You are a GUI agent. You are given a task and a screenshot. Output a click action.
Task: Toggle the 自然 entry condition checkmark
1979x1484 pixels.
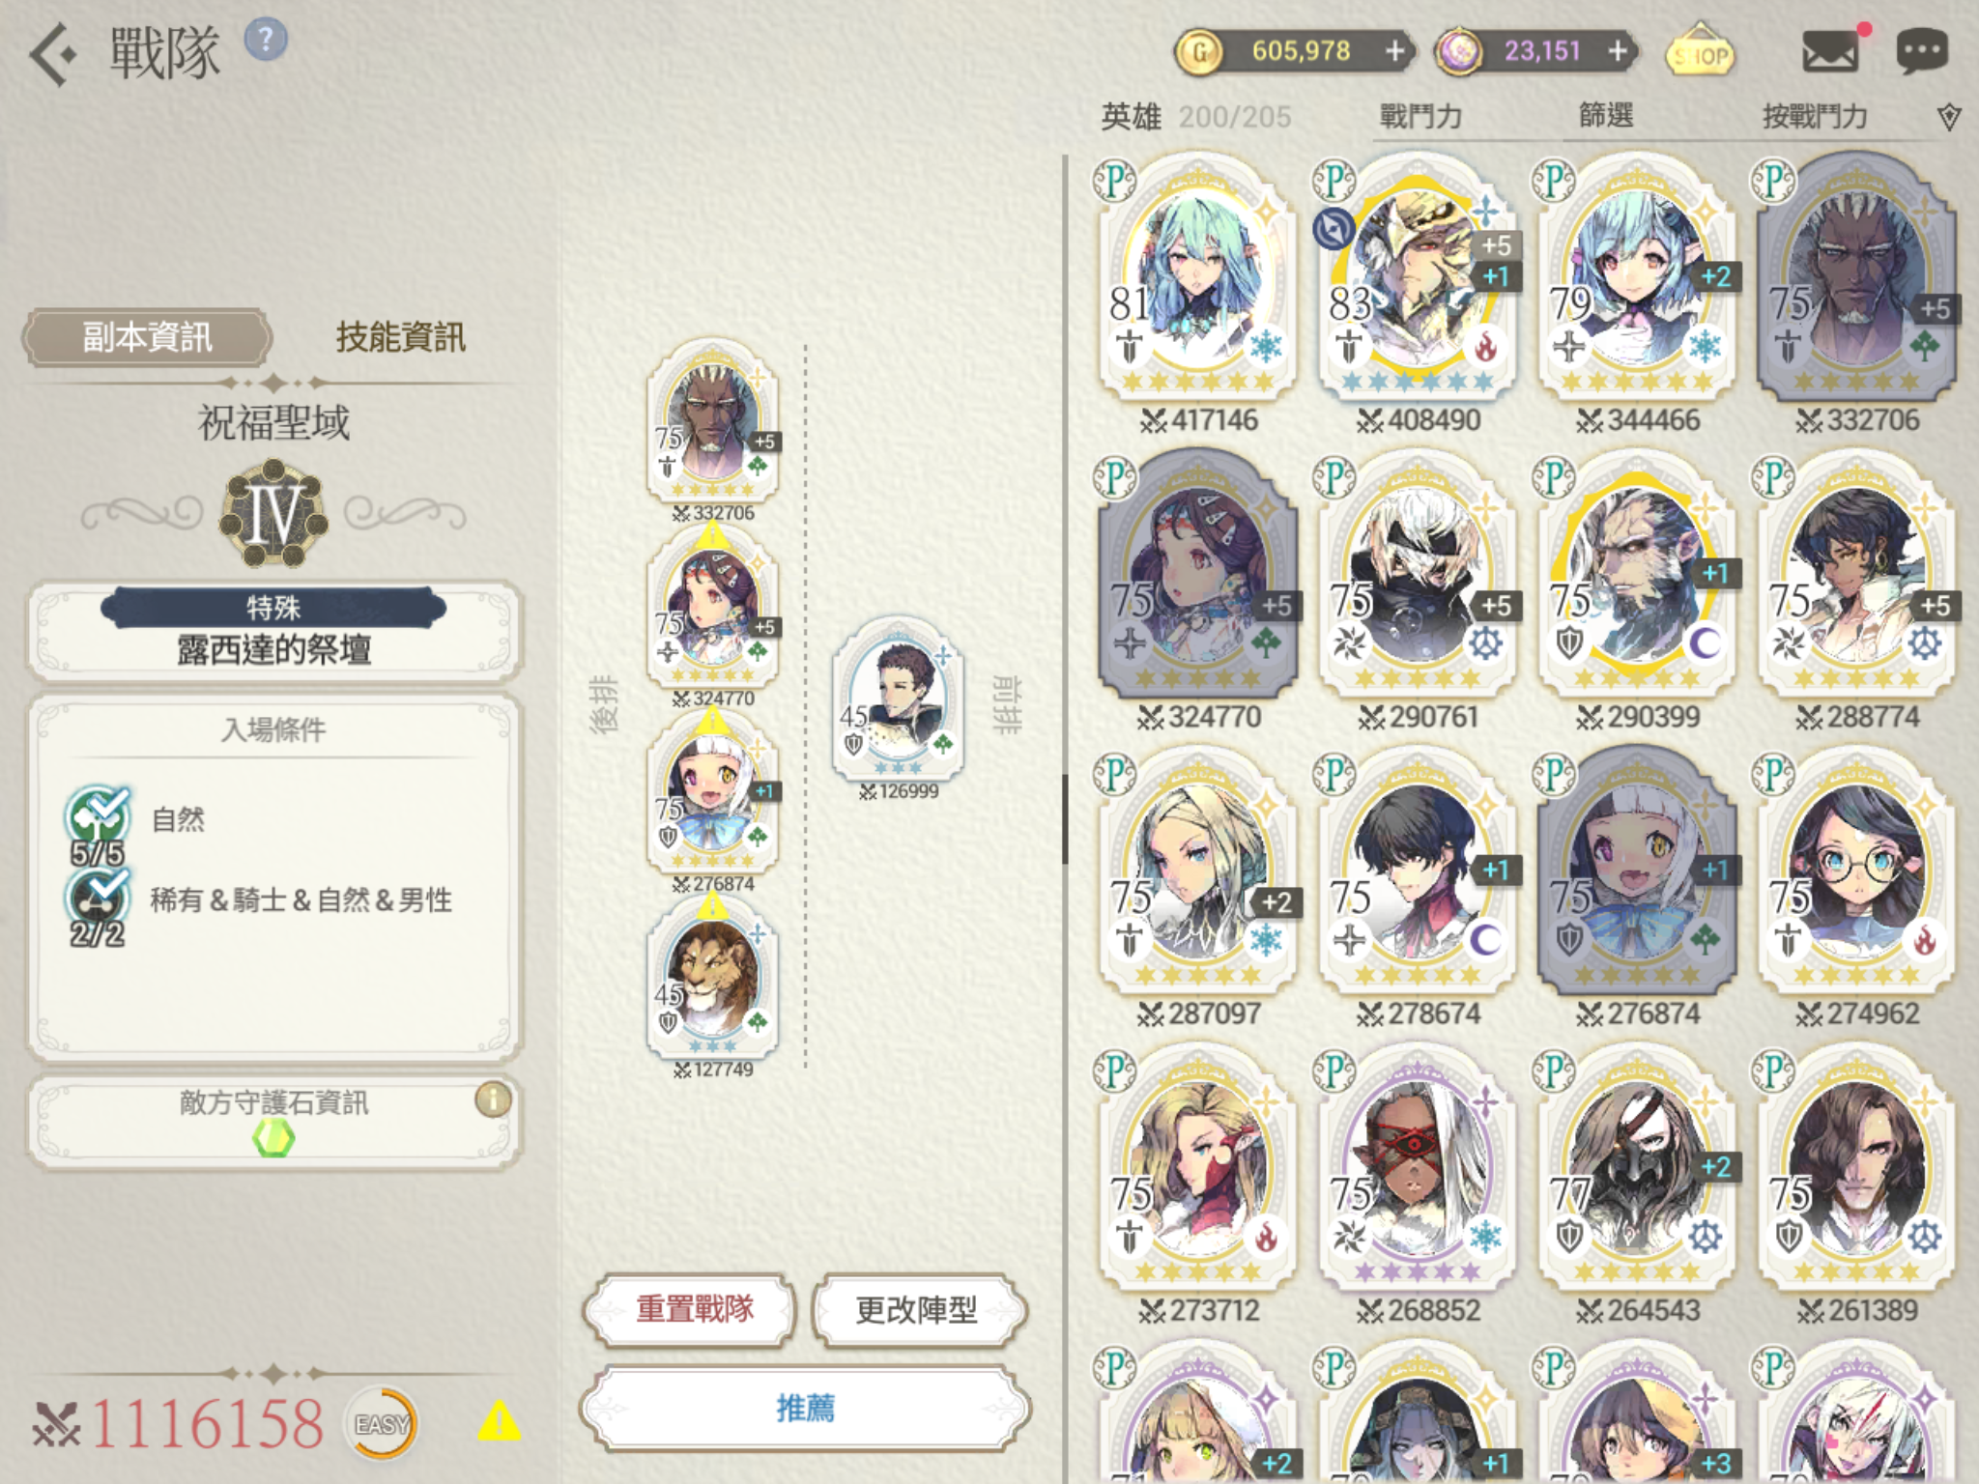[x=97, y=818]
